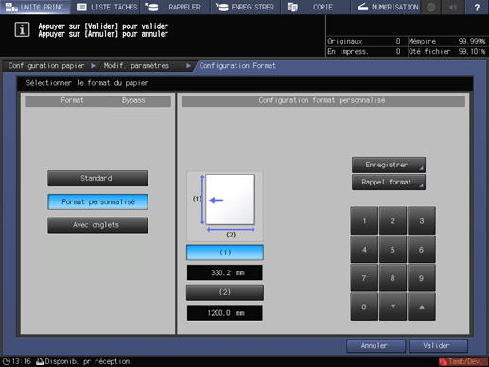Tap keypad digit 9
489x367 pixels.
tap(422, 278)
